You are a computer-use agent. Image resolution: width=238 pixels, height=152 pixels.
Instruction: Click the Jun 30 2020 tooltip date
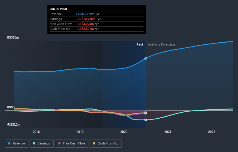coord(58,9)
